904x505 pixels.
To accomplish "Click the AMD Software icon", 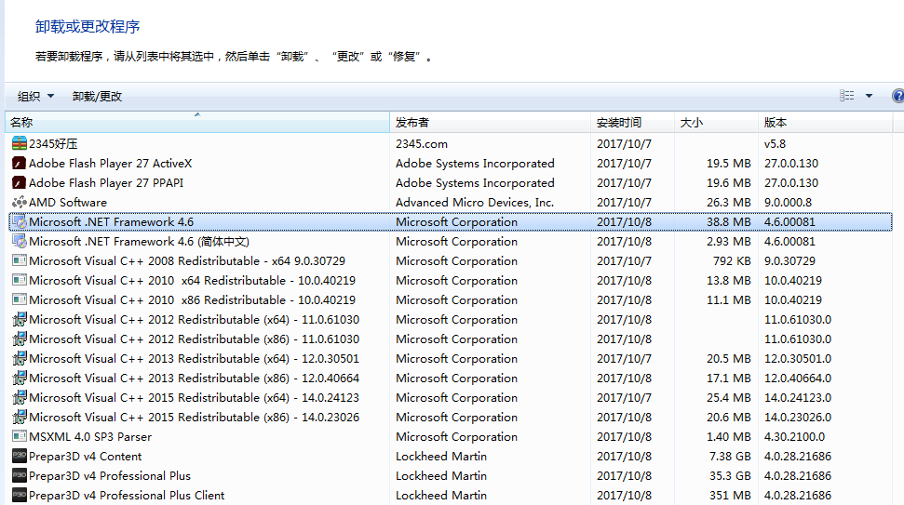I will tap(19, 202).
